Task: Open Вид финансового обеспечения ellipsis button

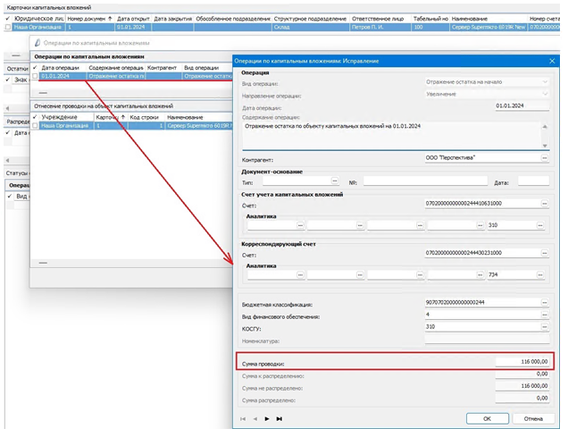Action: (544, 315)
